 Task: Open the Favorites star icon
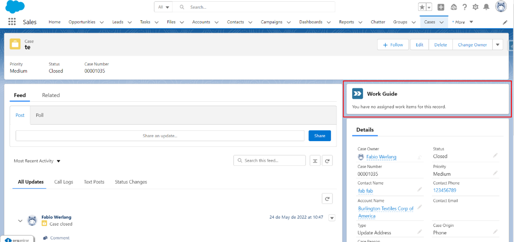[x=422, y=7]
